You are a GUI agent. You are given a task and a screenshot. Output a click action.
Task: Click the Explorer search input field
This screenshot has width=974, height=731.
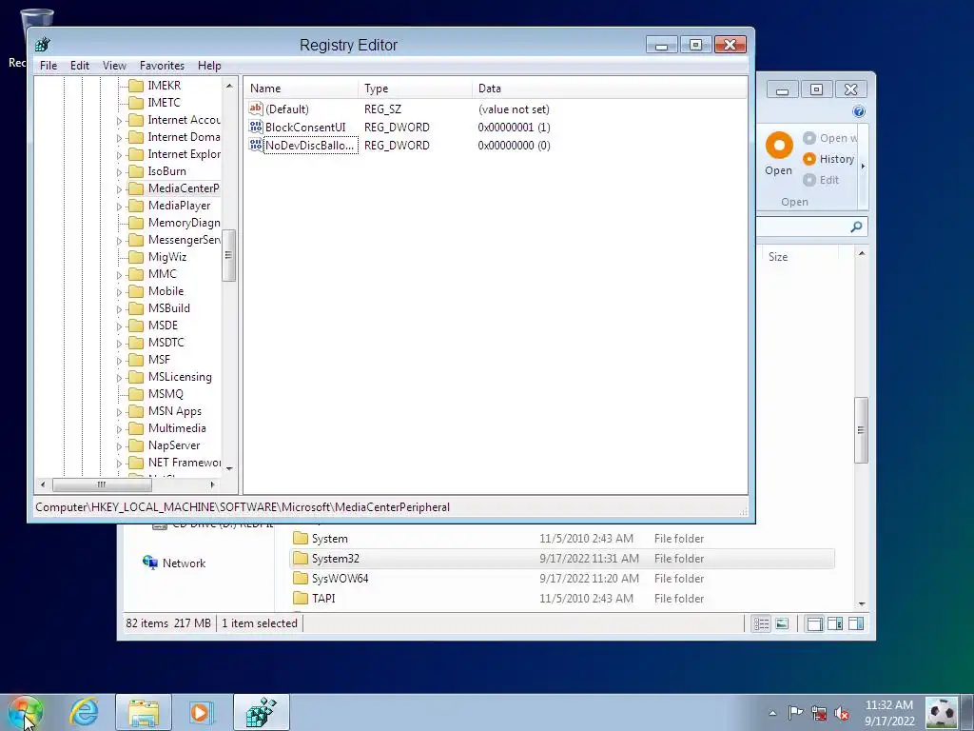click(803, 227)
